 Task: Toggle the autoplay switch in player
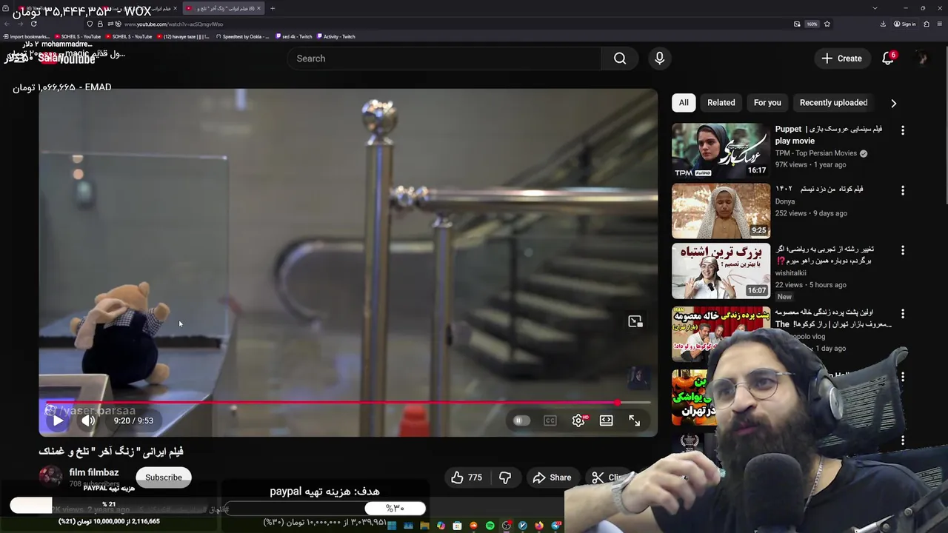[521, 420]
